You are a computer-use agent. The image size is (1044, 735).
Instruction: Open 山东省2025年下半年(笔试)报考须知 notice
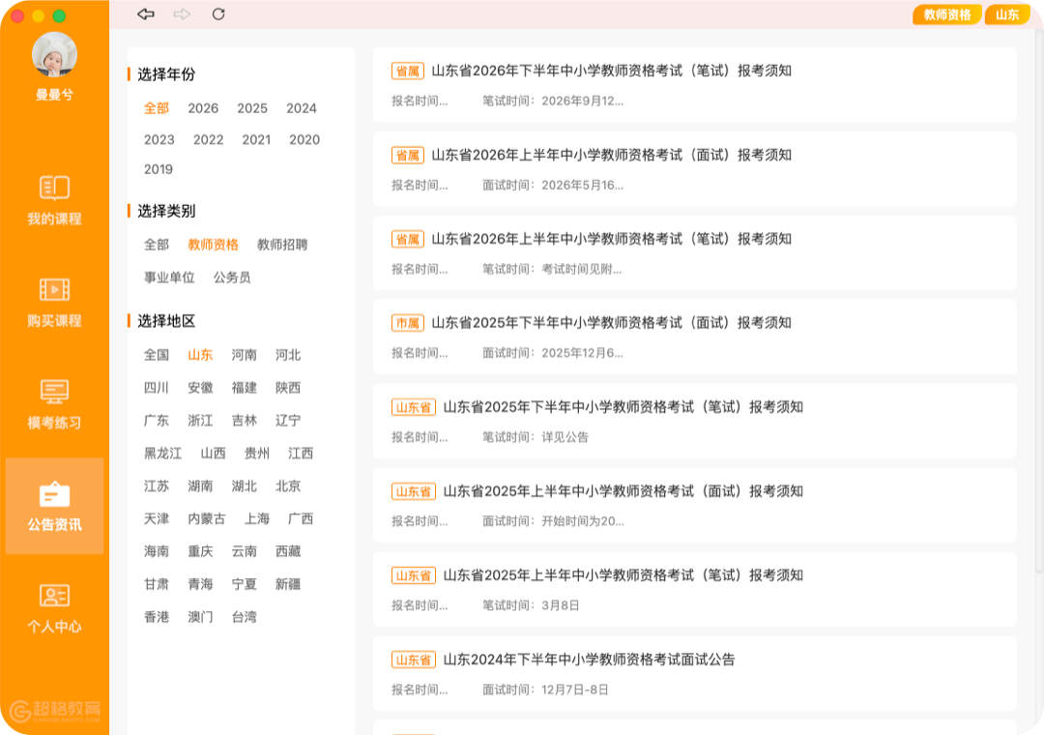(694, 421)
